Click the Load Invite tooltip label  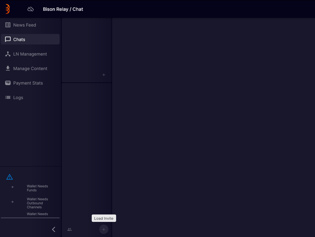click(104, 218)
